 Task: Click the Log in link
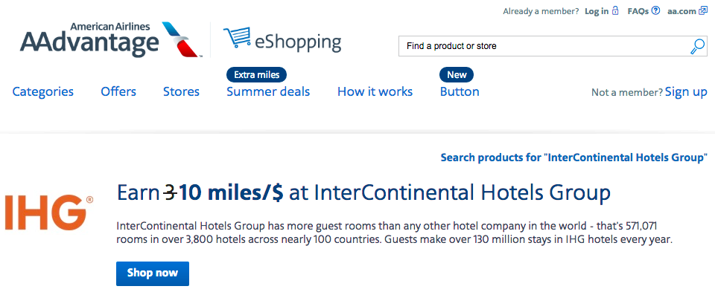pyautogui.click(x=597, y=11)
